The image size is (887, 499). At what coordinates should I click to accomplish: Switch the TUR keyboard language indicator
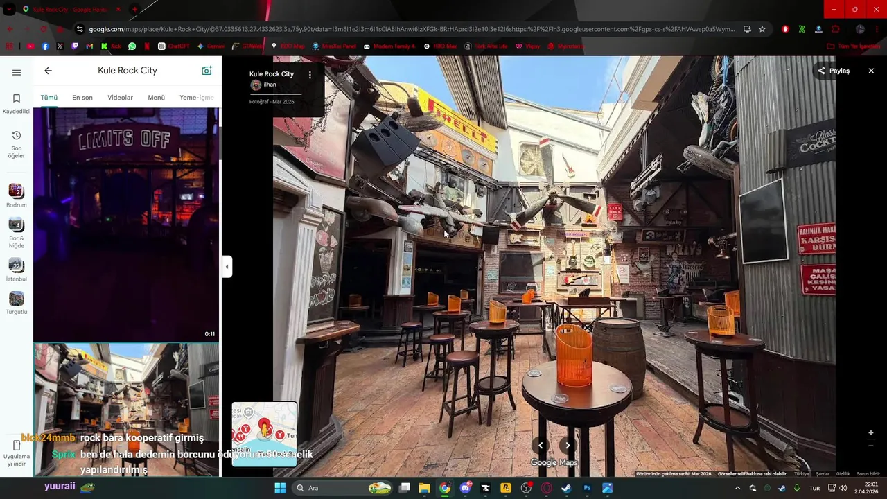pyautogui.click(x=814, y=488)
